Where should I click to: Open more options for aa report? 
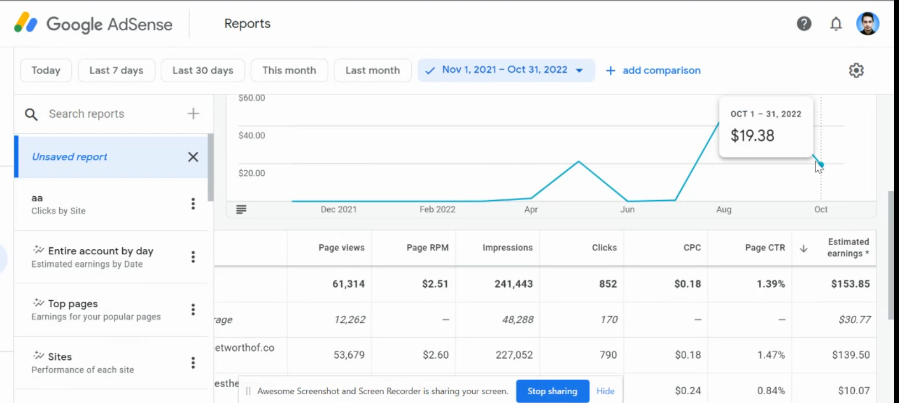(x=193, y=203)
